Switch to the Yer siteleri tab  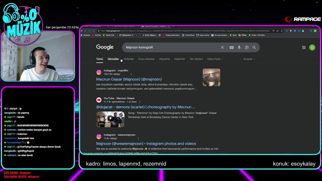click(x=196, y=59)
